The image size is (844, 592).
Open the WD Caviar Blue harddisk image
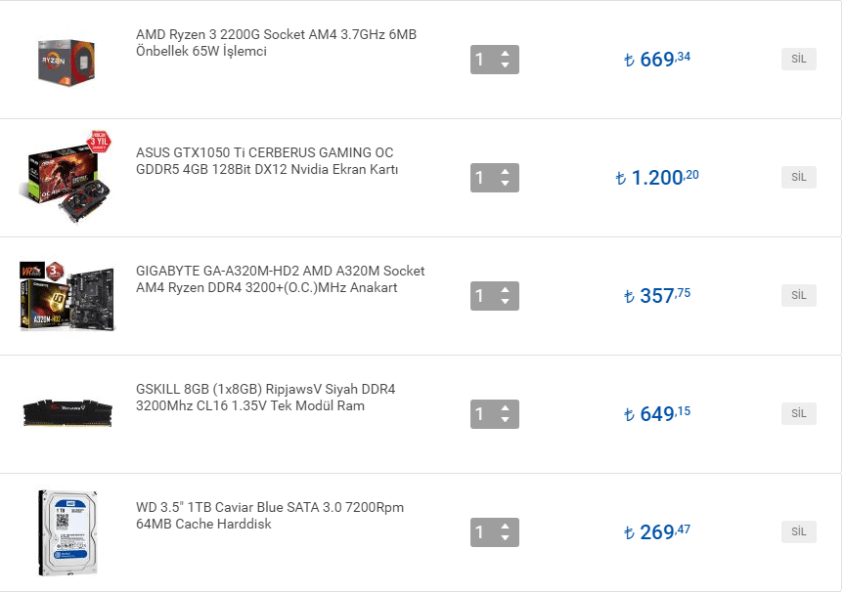[65, 532]
